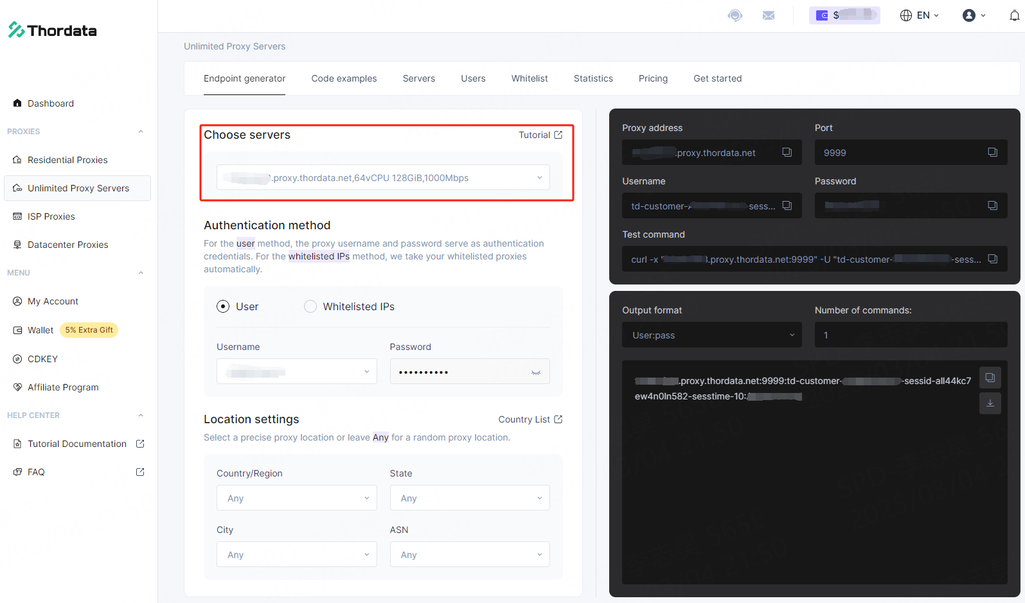Open Affiliate Program page
1025x603 pixels.
(x=63, y=387)
